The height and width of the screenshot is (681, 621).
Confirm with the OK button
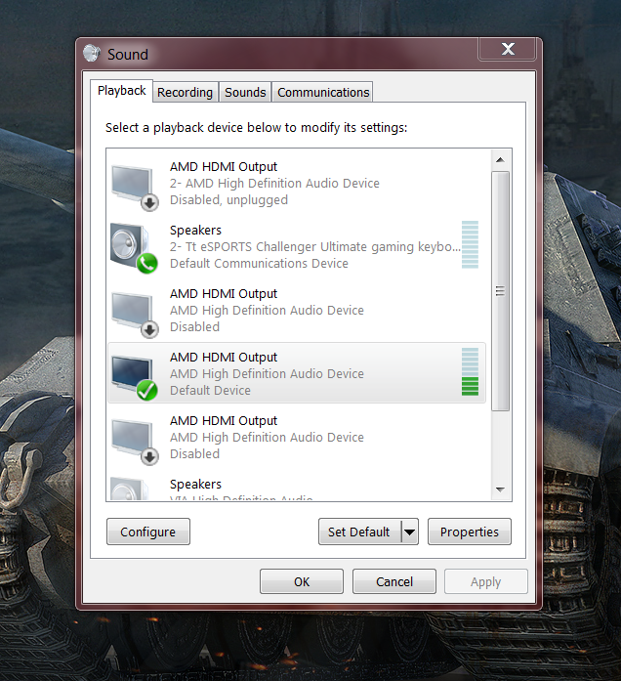pos(302,581)
